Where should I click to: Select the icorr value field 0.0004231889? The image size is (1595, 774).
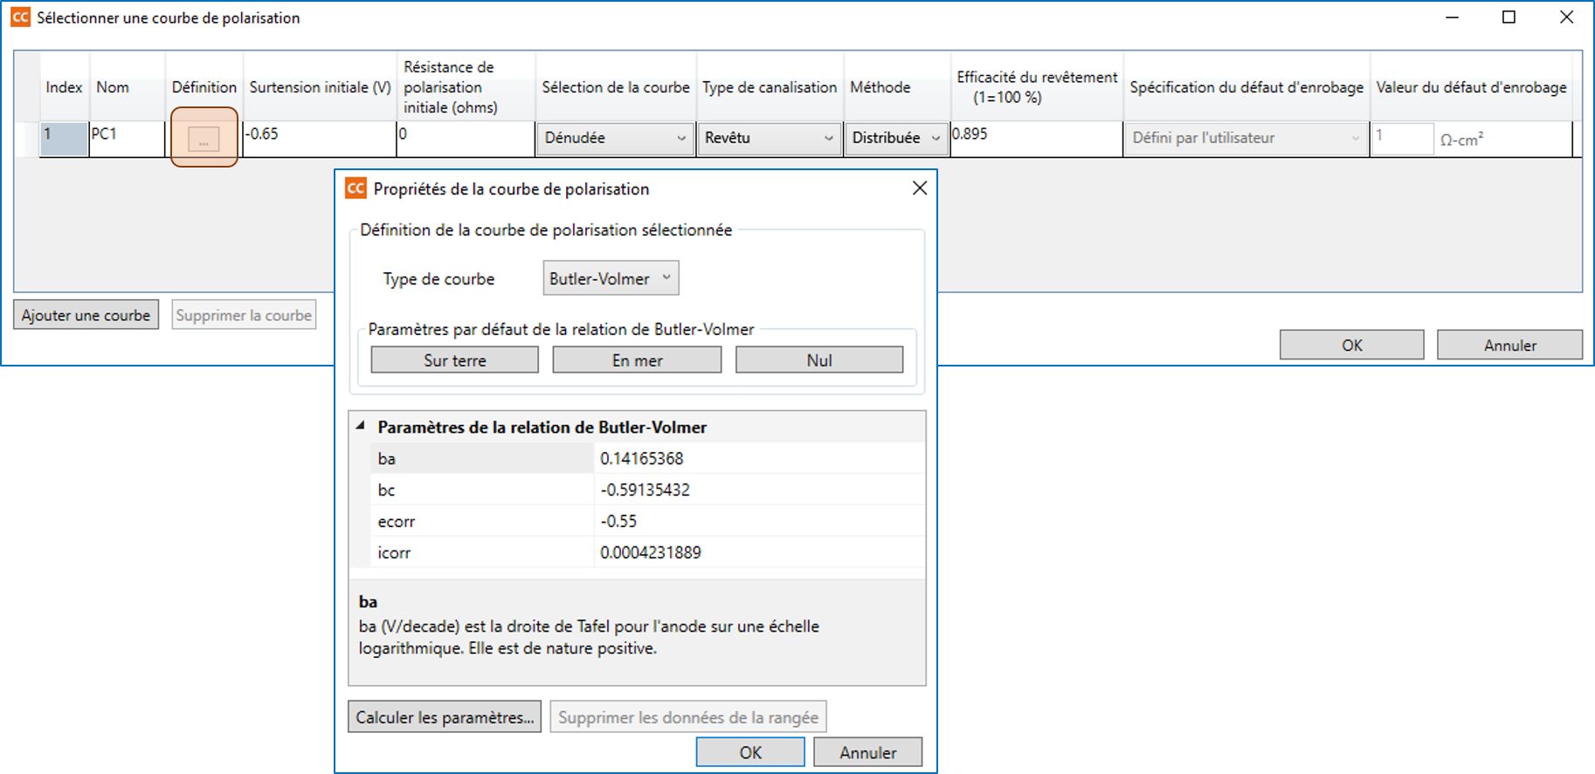click(x=759, y=552)
